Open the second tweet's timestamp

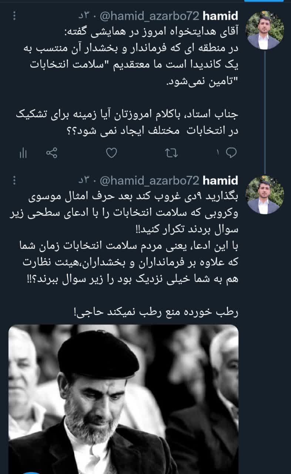(84, 181)
